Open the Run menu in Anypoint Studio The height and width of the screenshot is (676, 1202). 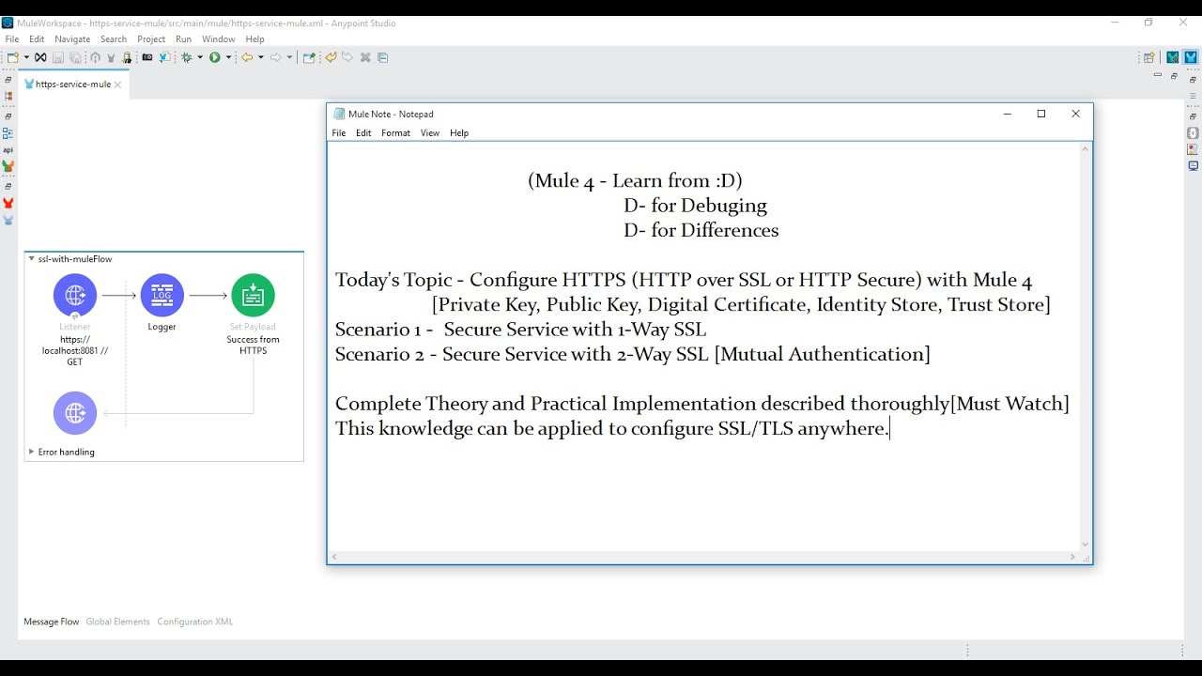click(x=183, y=39)
